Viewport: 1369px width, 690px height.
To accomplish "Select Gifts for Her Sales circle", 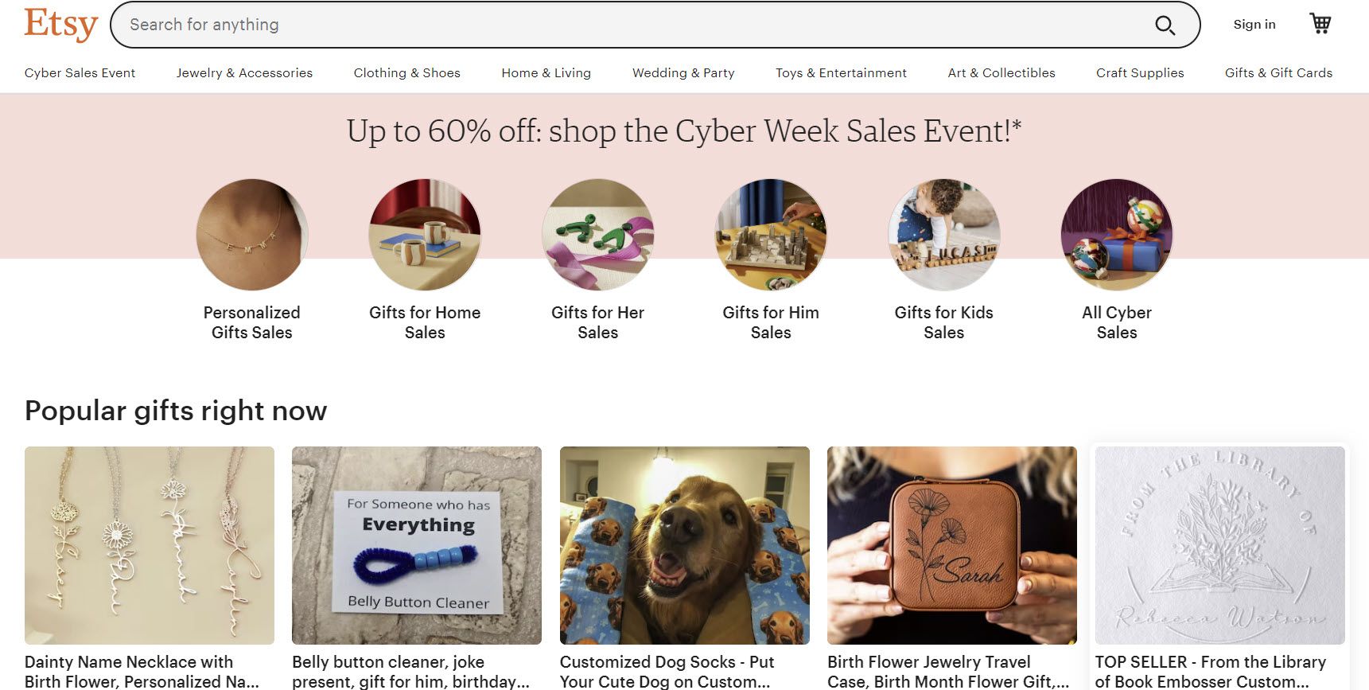I will coord(598,235).
